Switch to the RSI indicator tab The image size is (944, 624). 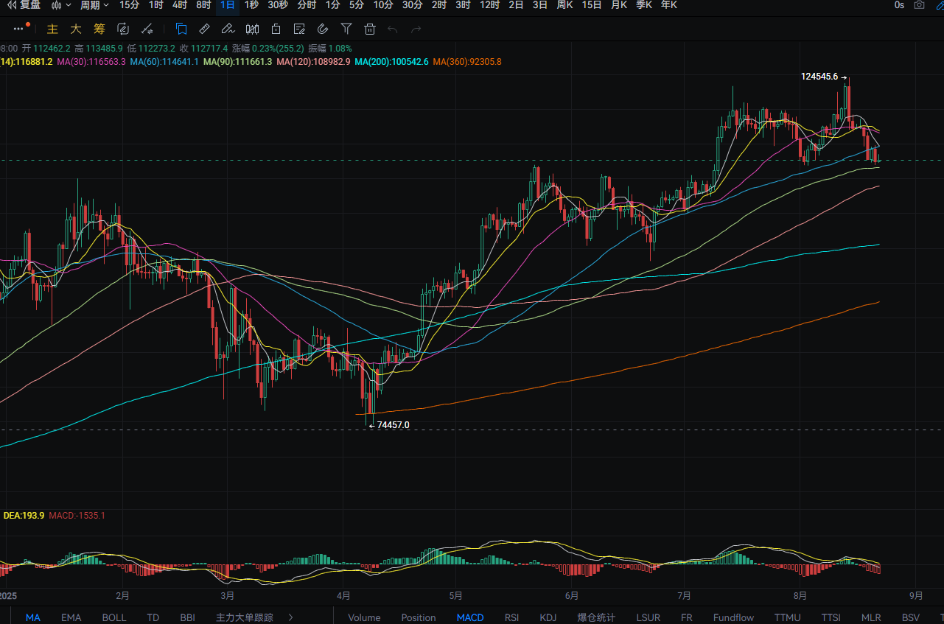pos(513,617)
